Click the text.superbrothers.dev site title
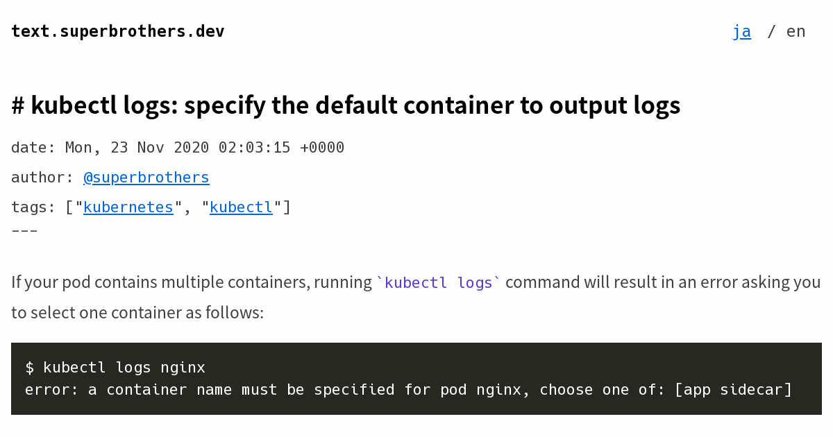Image resolution: width=833 pixels, height=437 pixels. 117,31
